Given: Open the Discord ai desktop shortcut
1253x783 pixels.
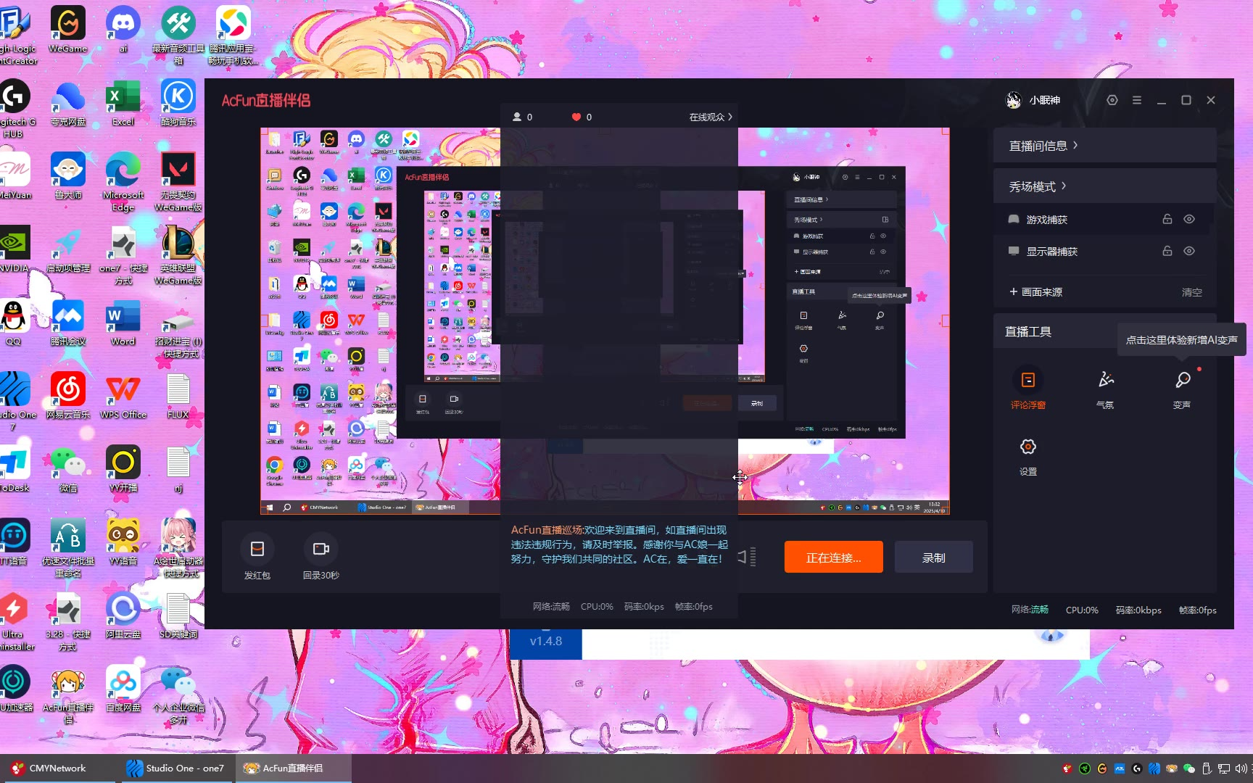Looking at the screenshot, I should click(123, 30).
